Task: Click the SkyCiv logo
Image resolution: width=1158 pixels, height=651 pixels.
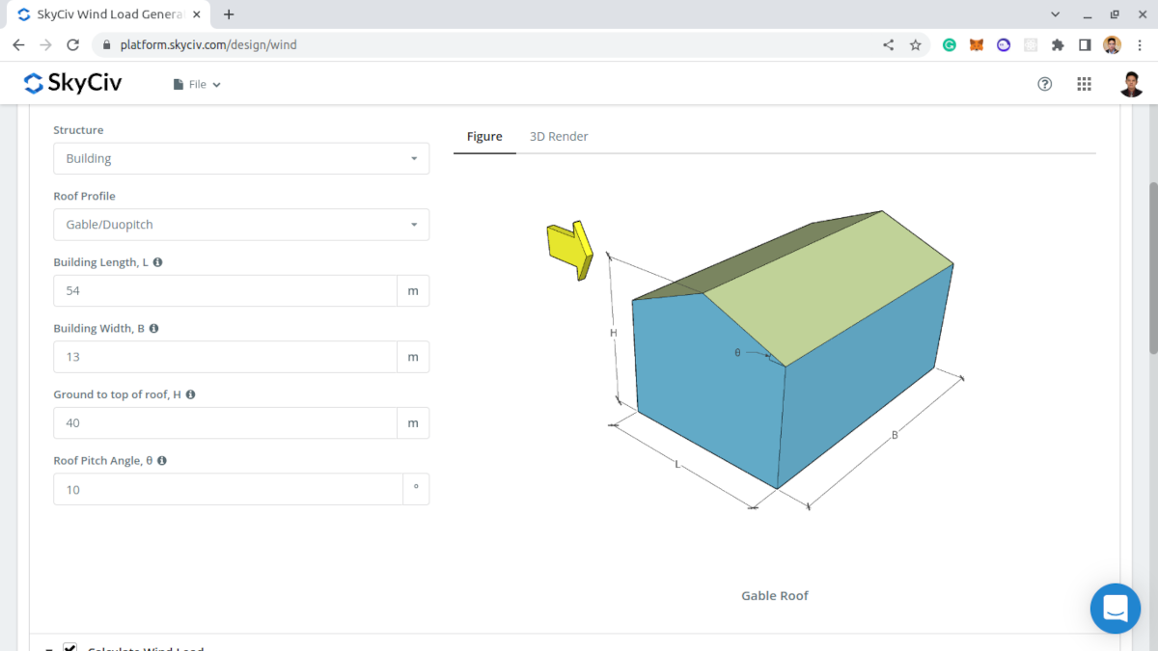Action: click(72, 84)
